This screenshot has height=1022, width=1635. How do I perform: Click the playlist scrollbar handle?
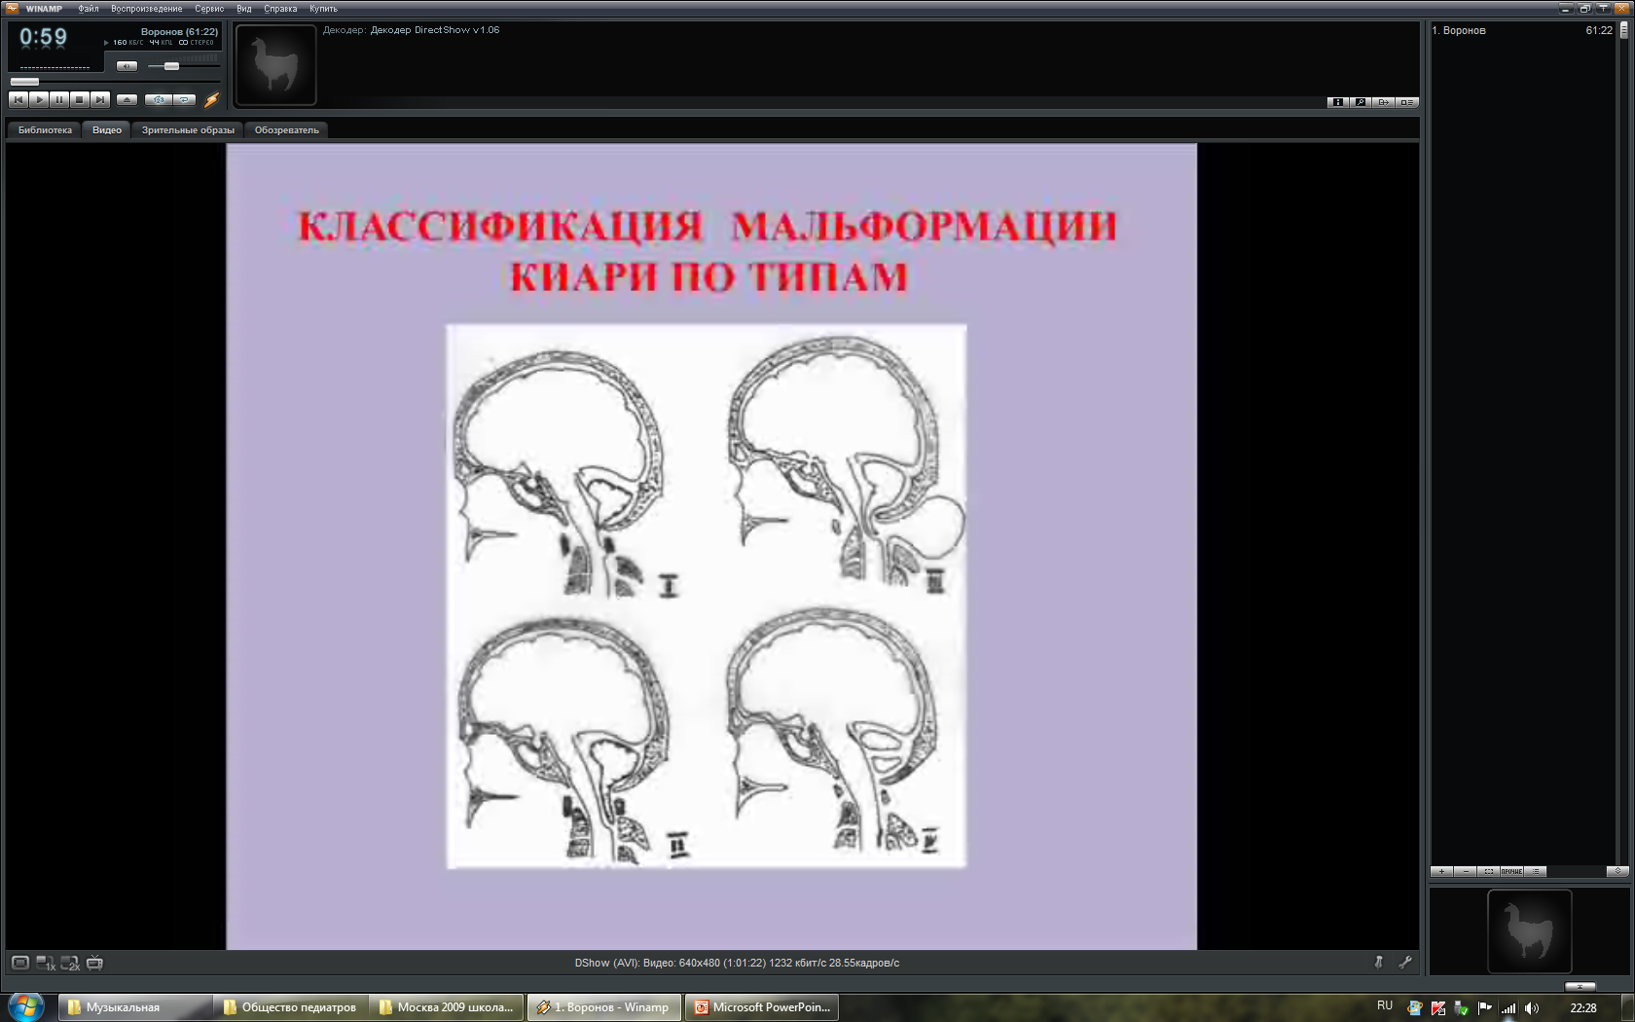1623,30
